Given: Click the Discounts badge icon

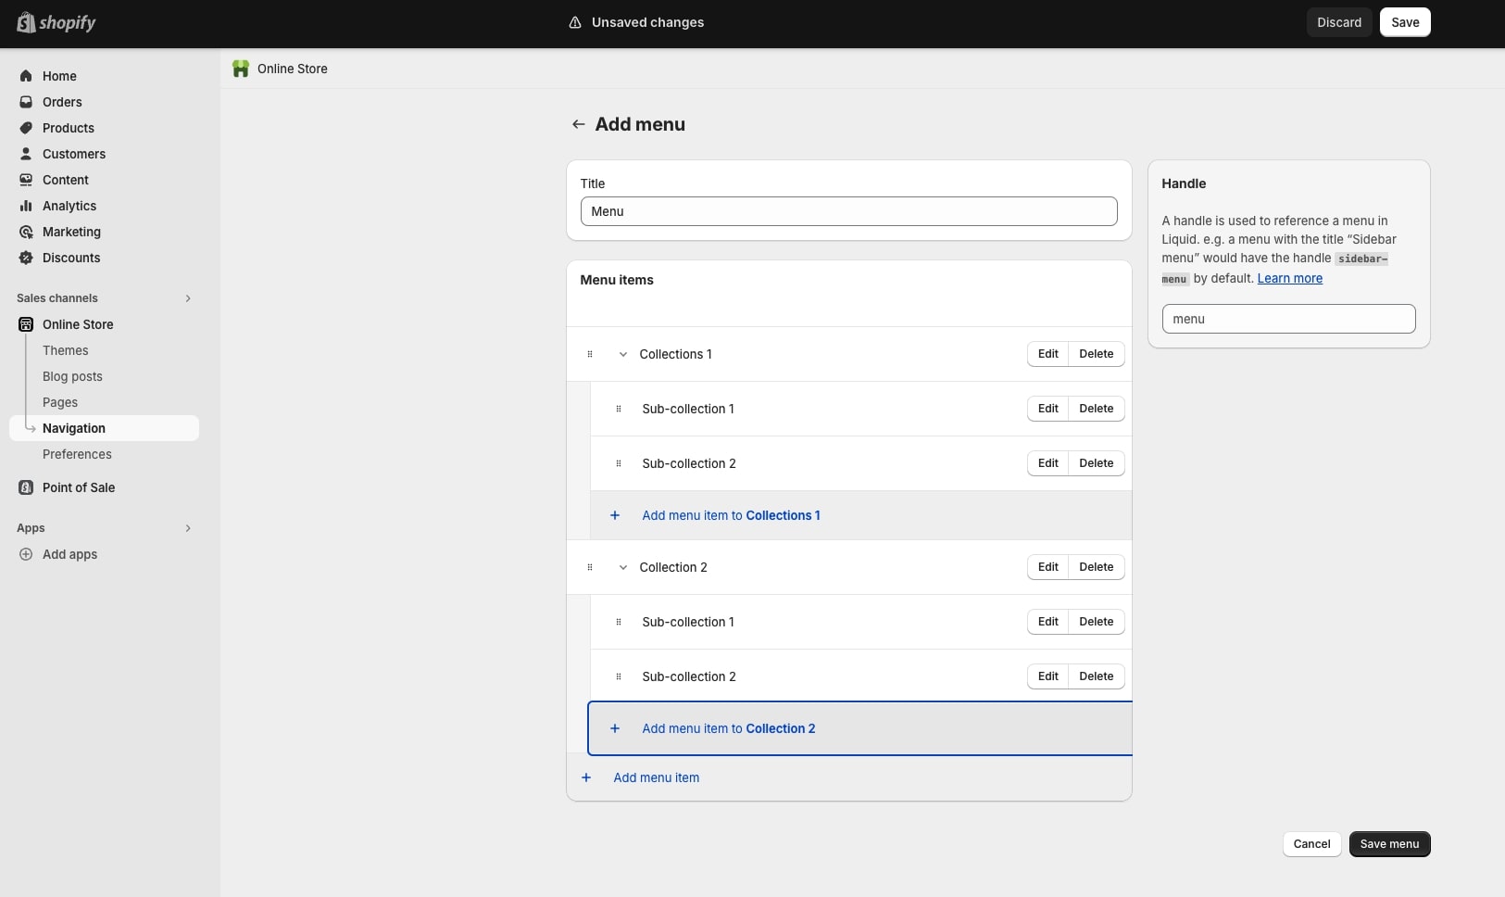Looking at the screenshot, I should pyautogui.click(x=26, y=258).
